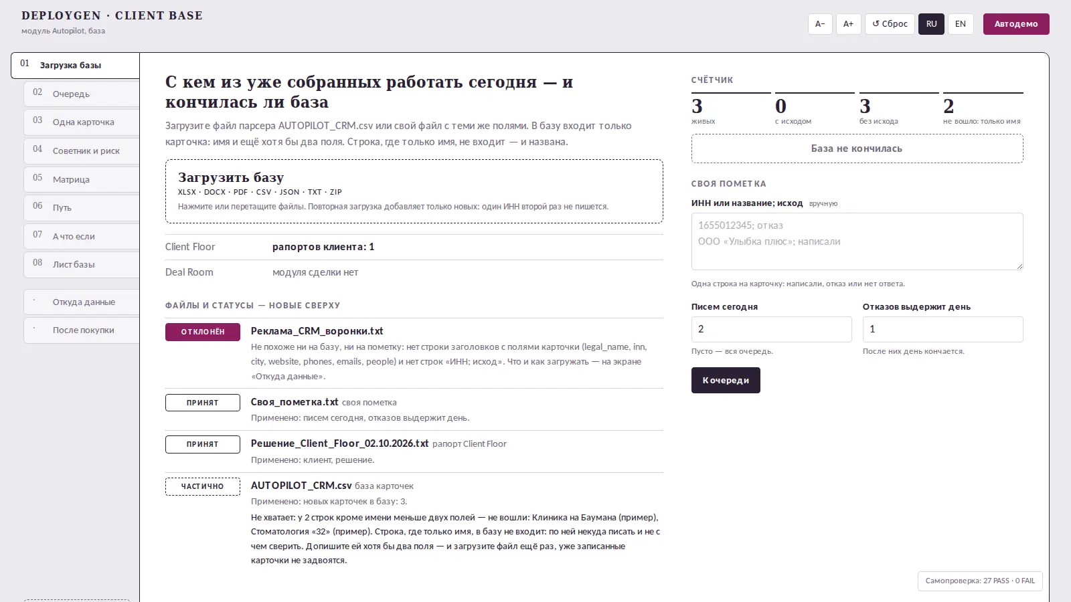Switch to step 05 Матрица
This screenshot has width=1071, height=602.
click(x=82, y=179)
